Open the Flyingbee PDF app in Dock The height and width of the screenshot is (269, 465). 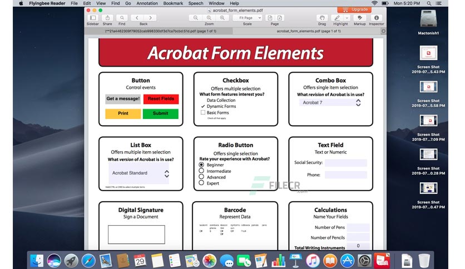pos(382,261)
